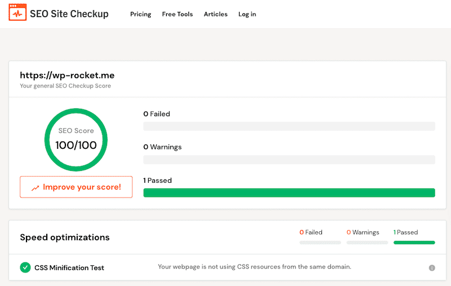Click the green checkmark next to CSS Minification Test
This screenshot has height=286, width=451.
coord(25,267)
